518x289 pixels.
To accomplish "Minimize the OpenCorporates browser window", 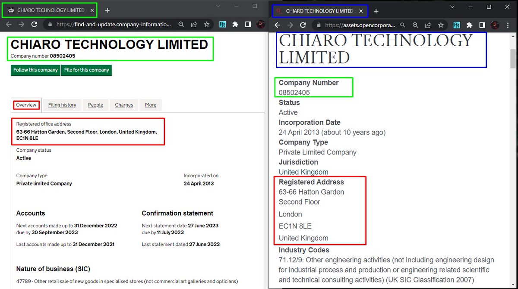I will pyautogui.click(x=471, y=6).
